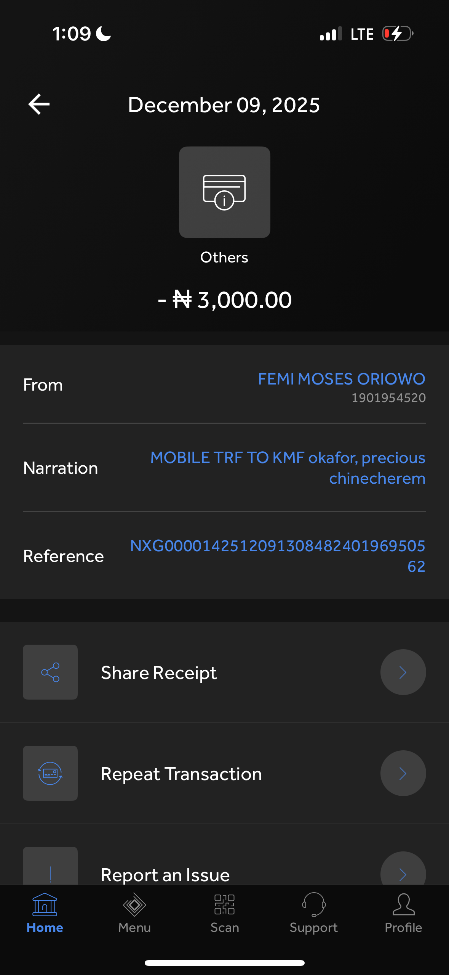Open the Support headset tab
This screenshot has height=975, width=449.
tap(314, 913)
